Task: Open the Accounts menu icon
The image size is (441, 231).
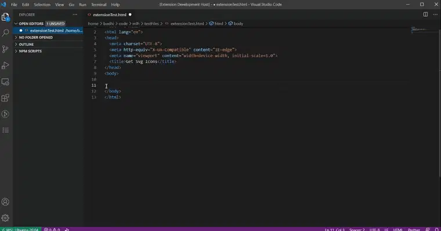Action: pyautogui.click(x=5, y=202)
